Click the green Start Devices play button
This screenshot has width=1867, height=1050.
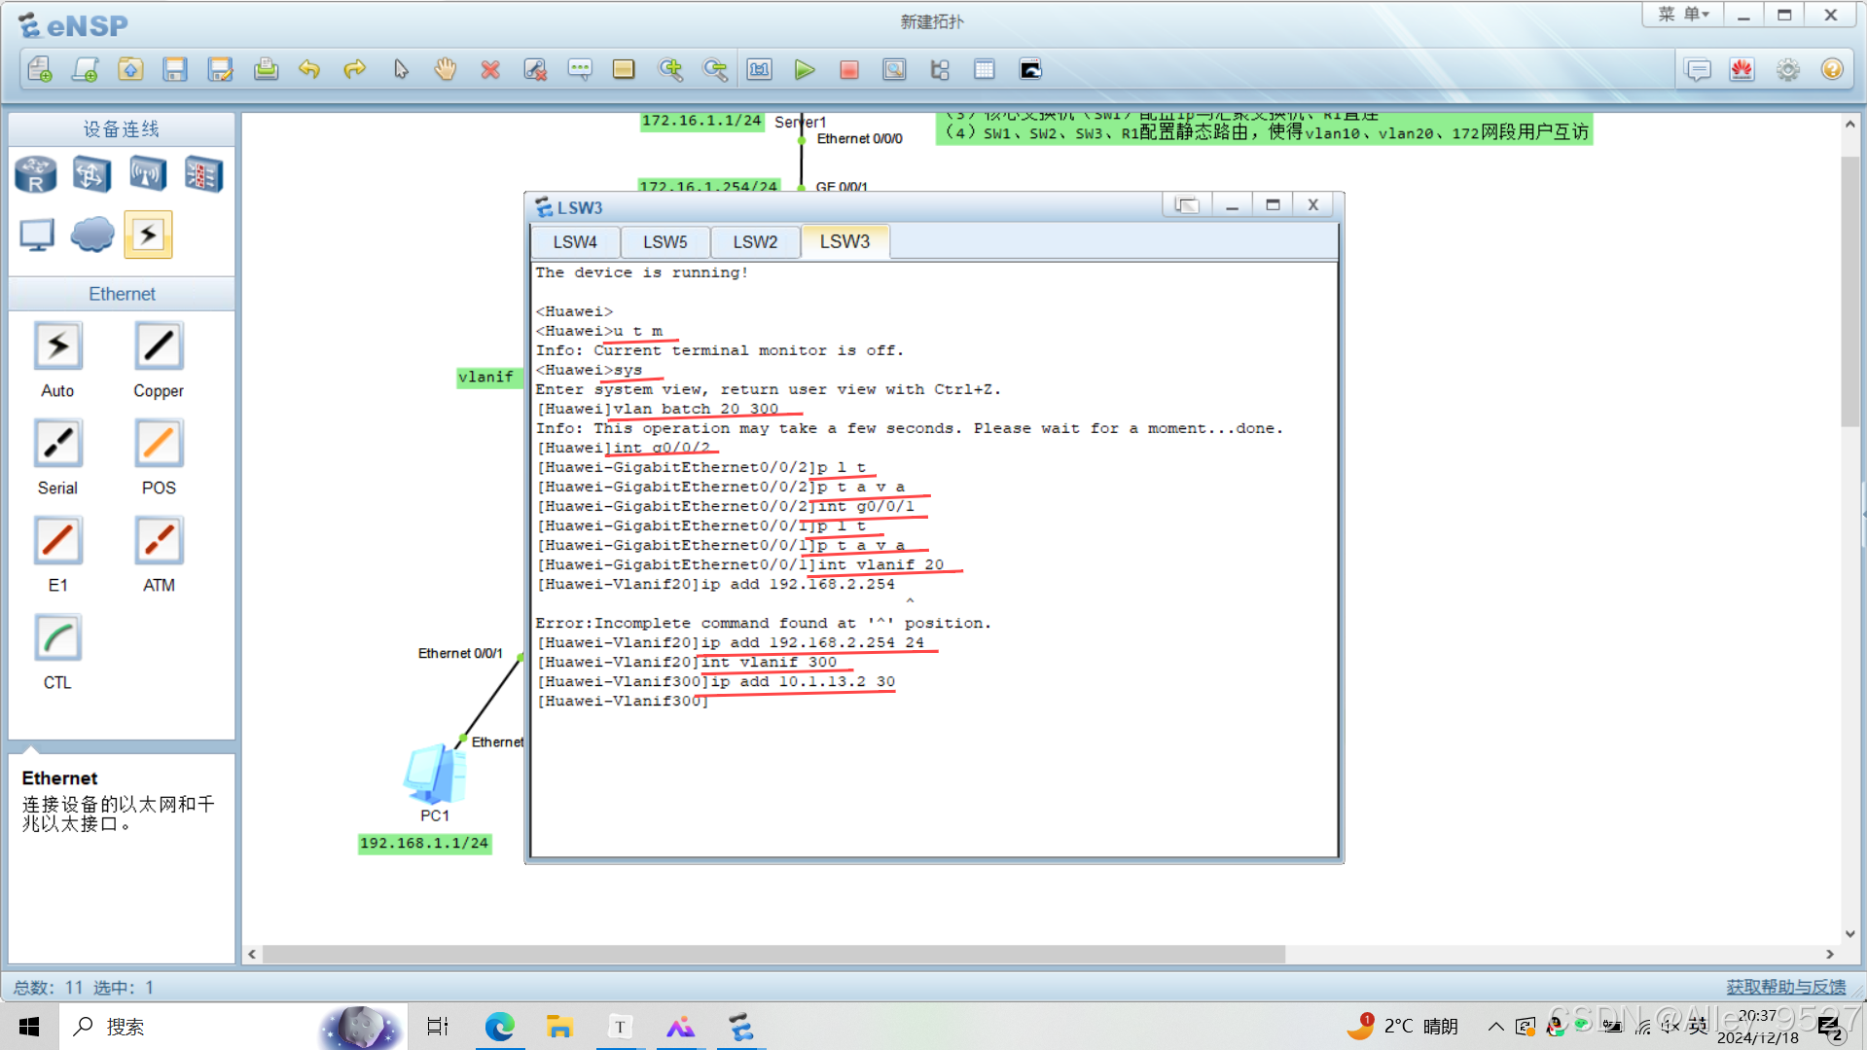click(805, 69)
